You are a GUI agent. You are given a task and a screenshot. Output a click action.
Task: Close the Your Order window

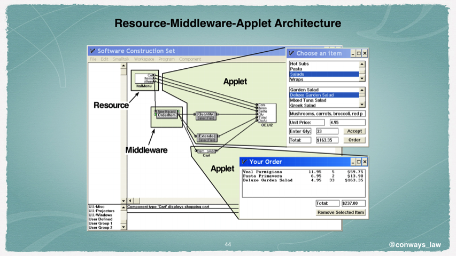coord(365,162)
